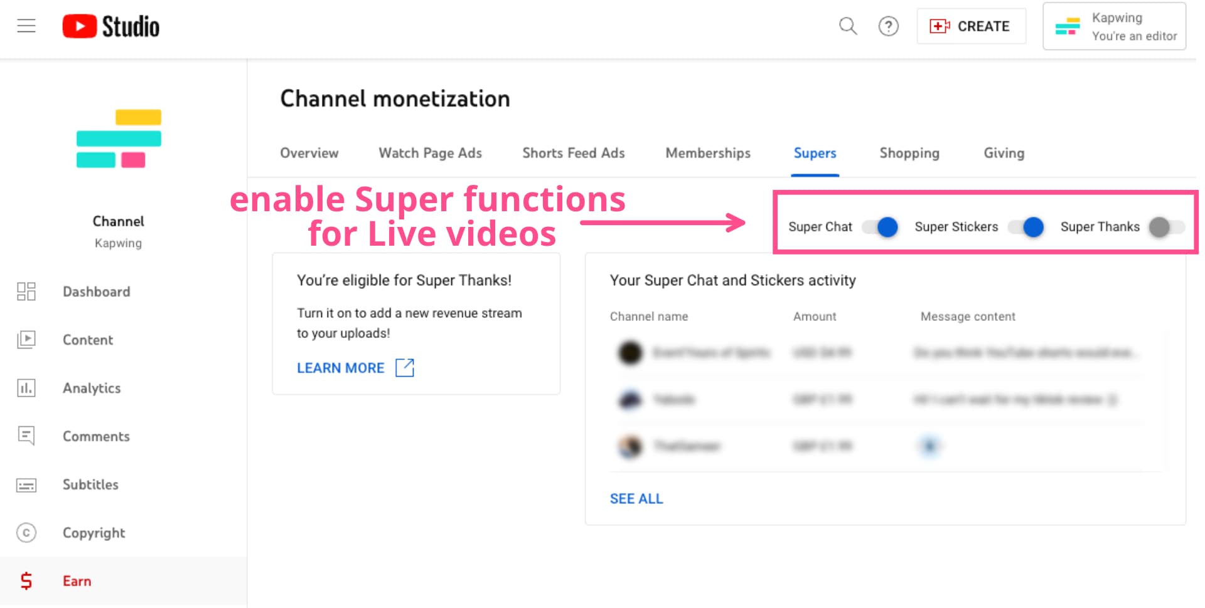Click the Subtitles sidebar icon
1205x608 pixels.
coord(26,485)
